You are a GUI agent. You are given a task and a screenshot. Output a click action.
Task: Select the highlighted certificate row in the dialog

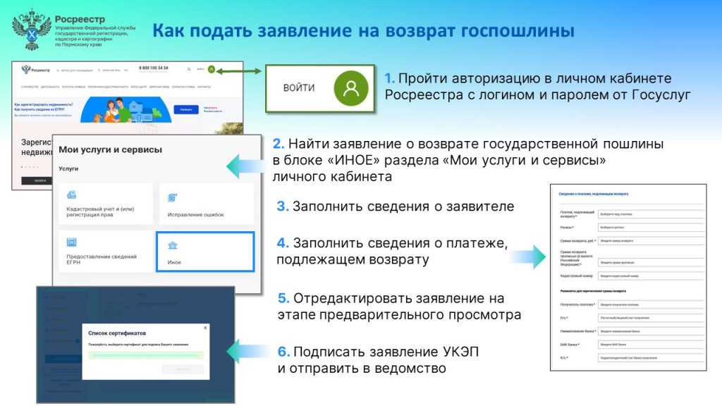click(146, 355)
